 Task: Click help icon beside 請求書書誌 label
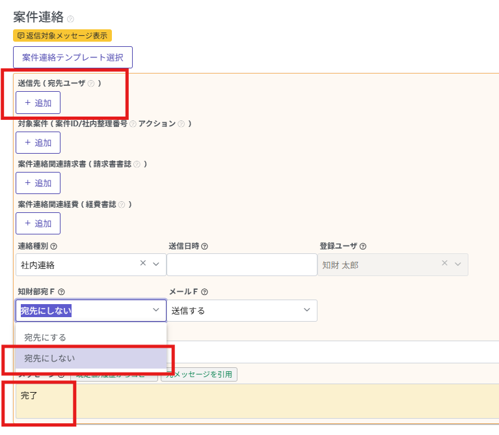coord(137,164)
